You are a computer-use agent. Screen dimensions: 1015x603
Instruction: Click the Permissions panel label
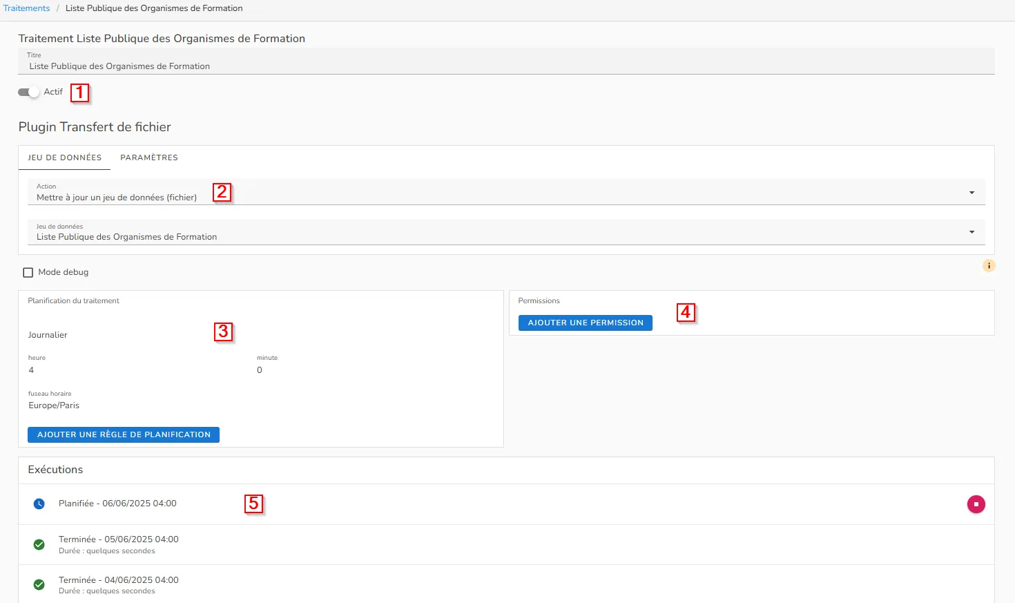coord(539,301)
